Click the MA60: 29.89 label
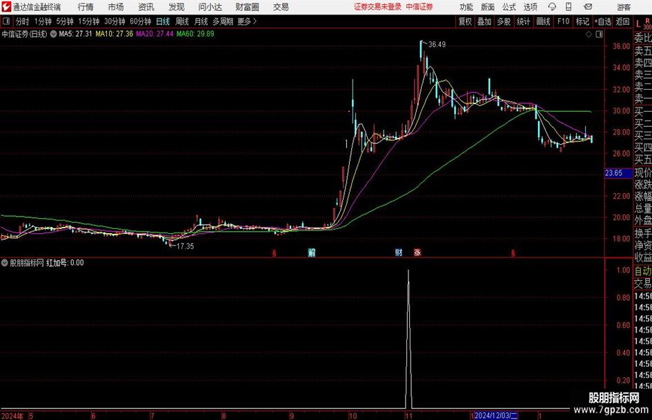Image resolution: width=652 pixels, height=420 pixels. pyautogui.click(x=195, y=34)
